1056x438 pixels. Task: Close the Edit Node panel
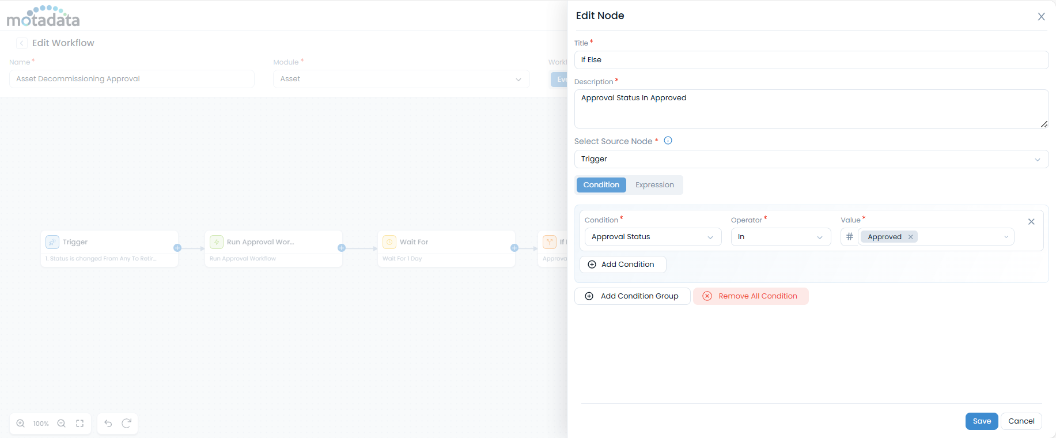[1041, 17]
